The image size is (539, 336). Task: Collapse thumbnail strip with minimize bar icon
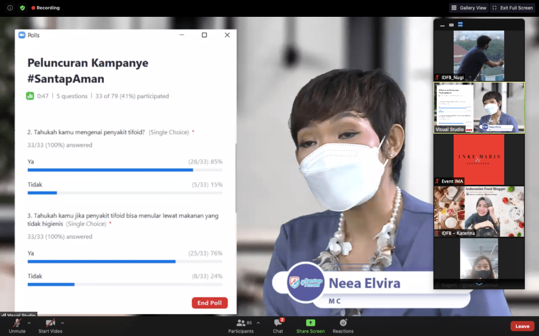coord(442,25)
